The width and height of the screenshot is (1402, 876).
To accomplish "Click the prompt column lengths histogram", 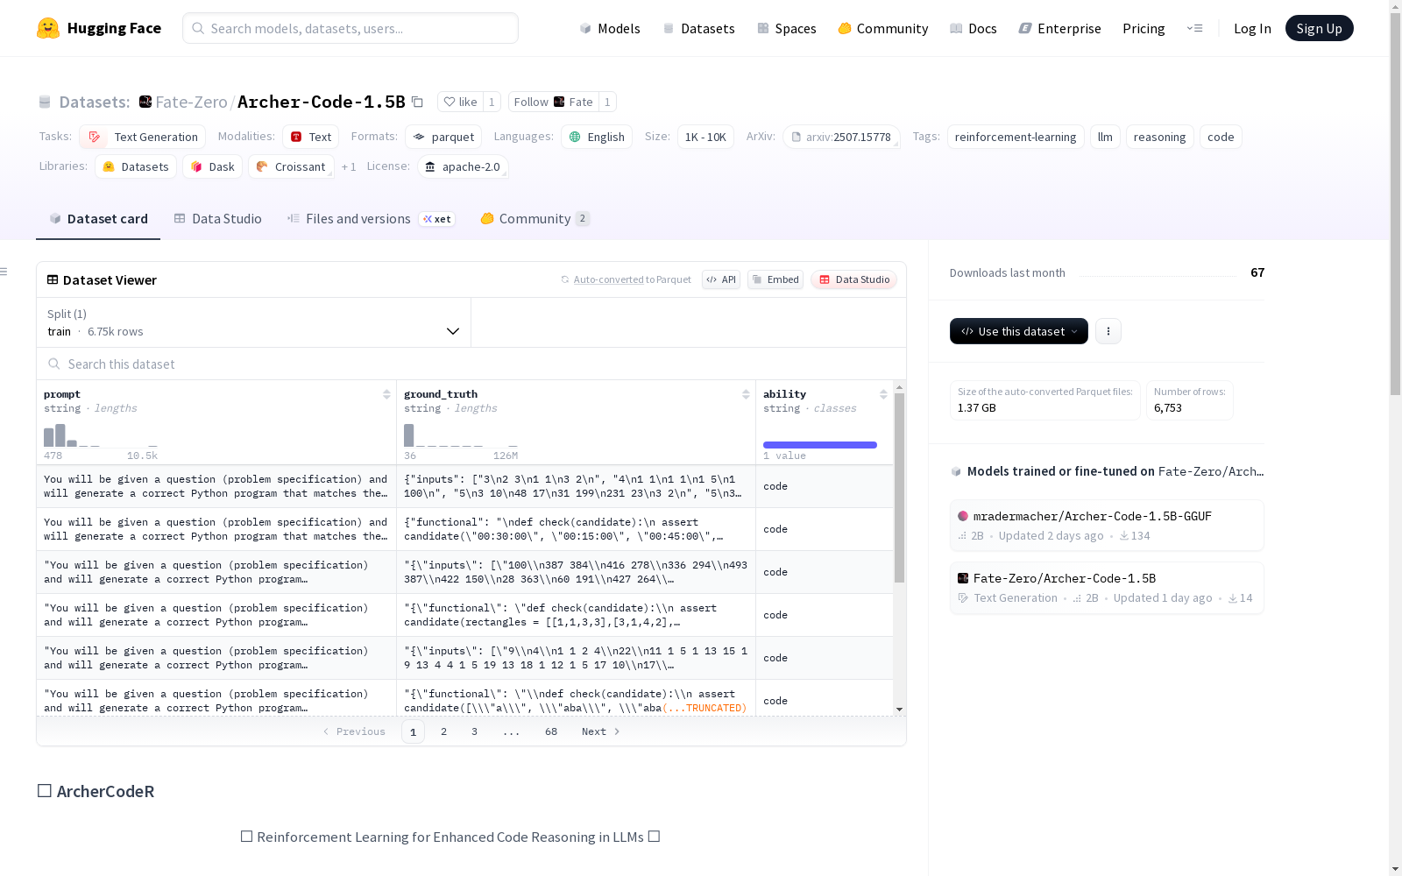I will click(x=101, y=435).
